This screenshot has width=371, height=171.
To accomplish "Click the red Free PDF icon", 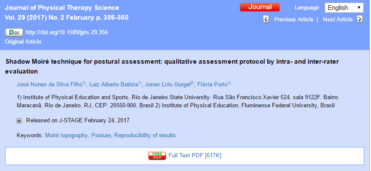I will 157,156.
